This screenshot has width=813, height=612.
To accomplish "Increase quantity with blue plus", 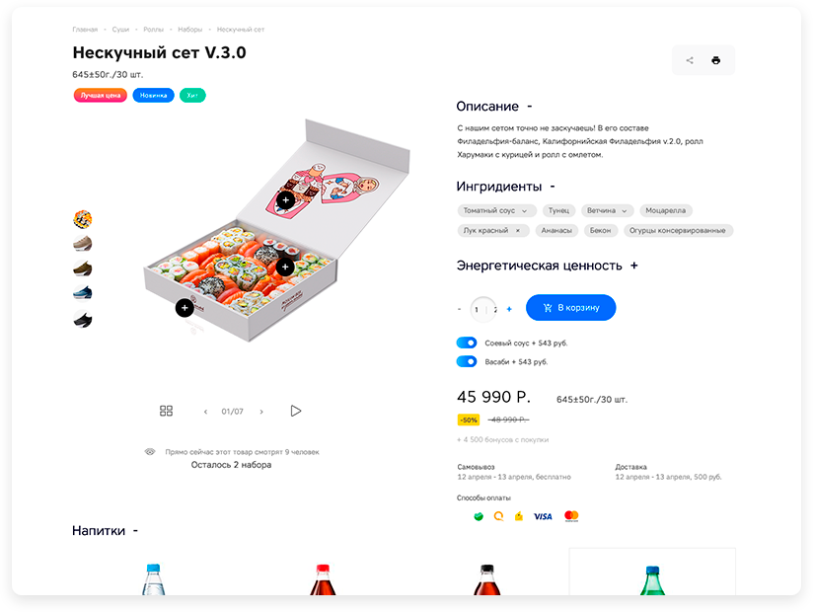I will pos(509,309).
